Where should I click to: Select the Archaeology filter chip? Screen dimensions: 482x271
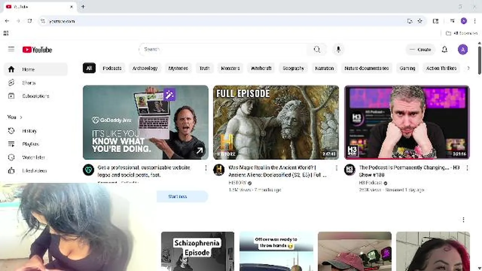click(145, 68)
